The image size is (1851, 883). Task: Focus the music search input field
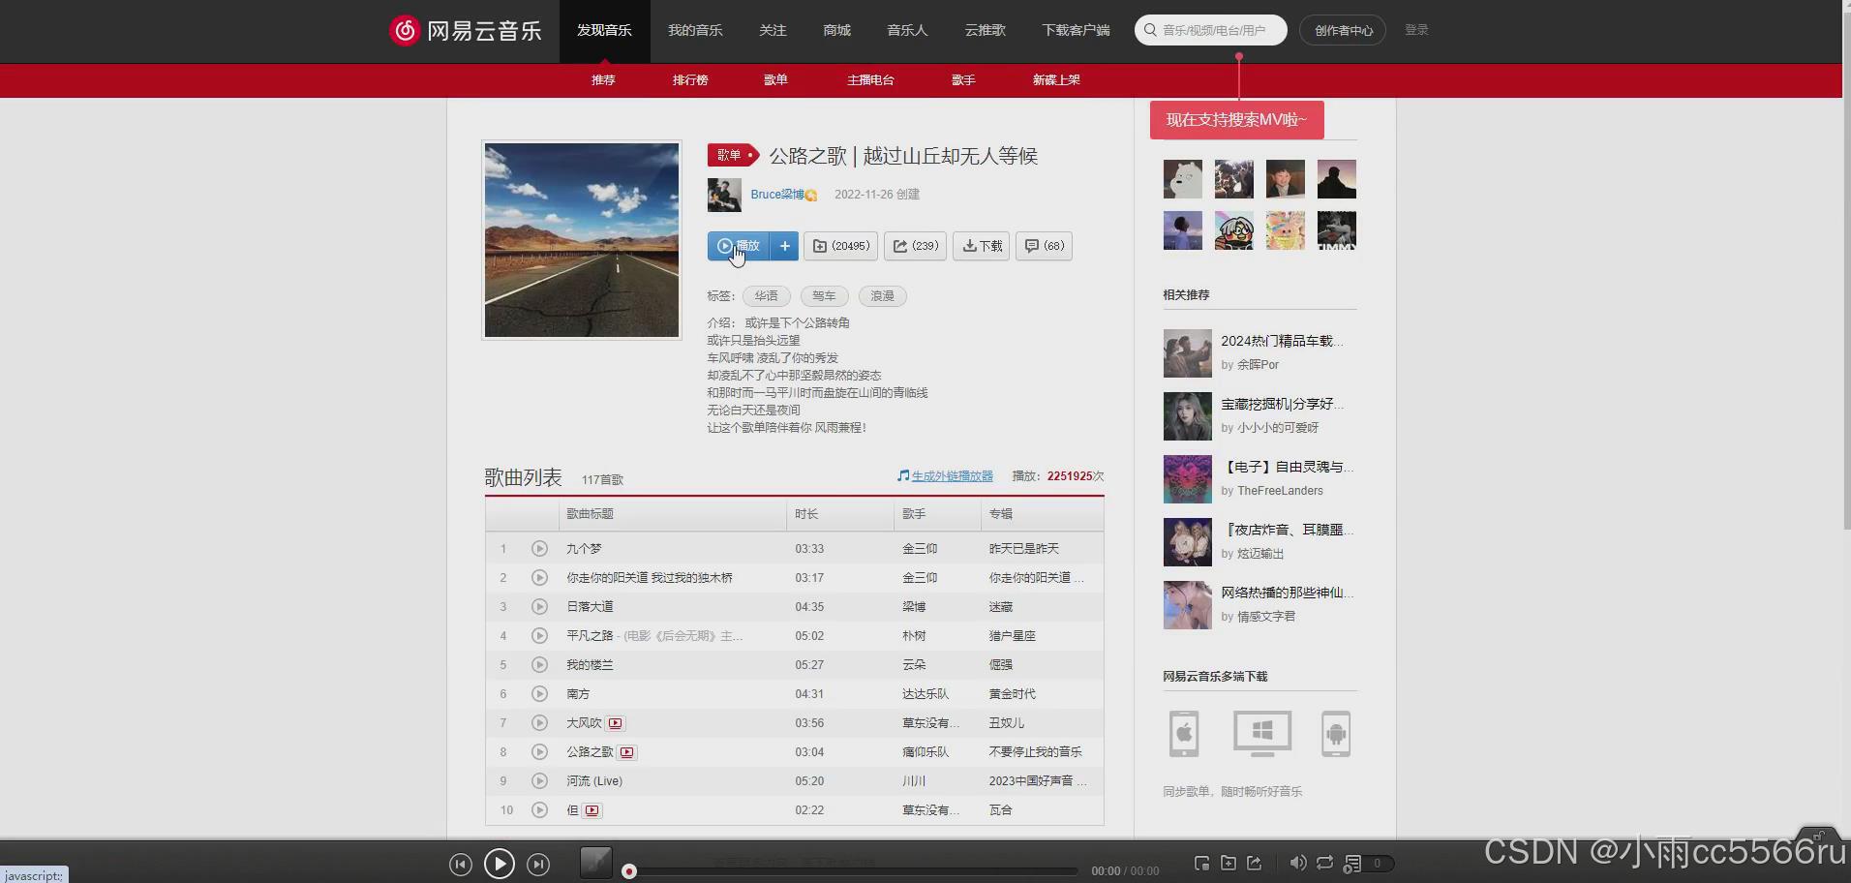point(1213,30)
